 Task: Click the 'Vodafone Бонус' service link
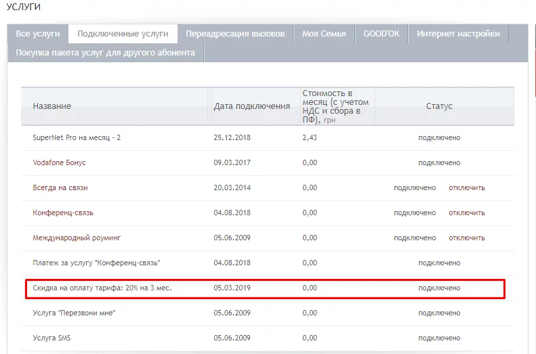(59, 163)
